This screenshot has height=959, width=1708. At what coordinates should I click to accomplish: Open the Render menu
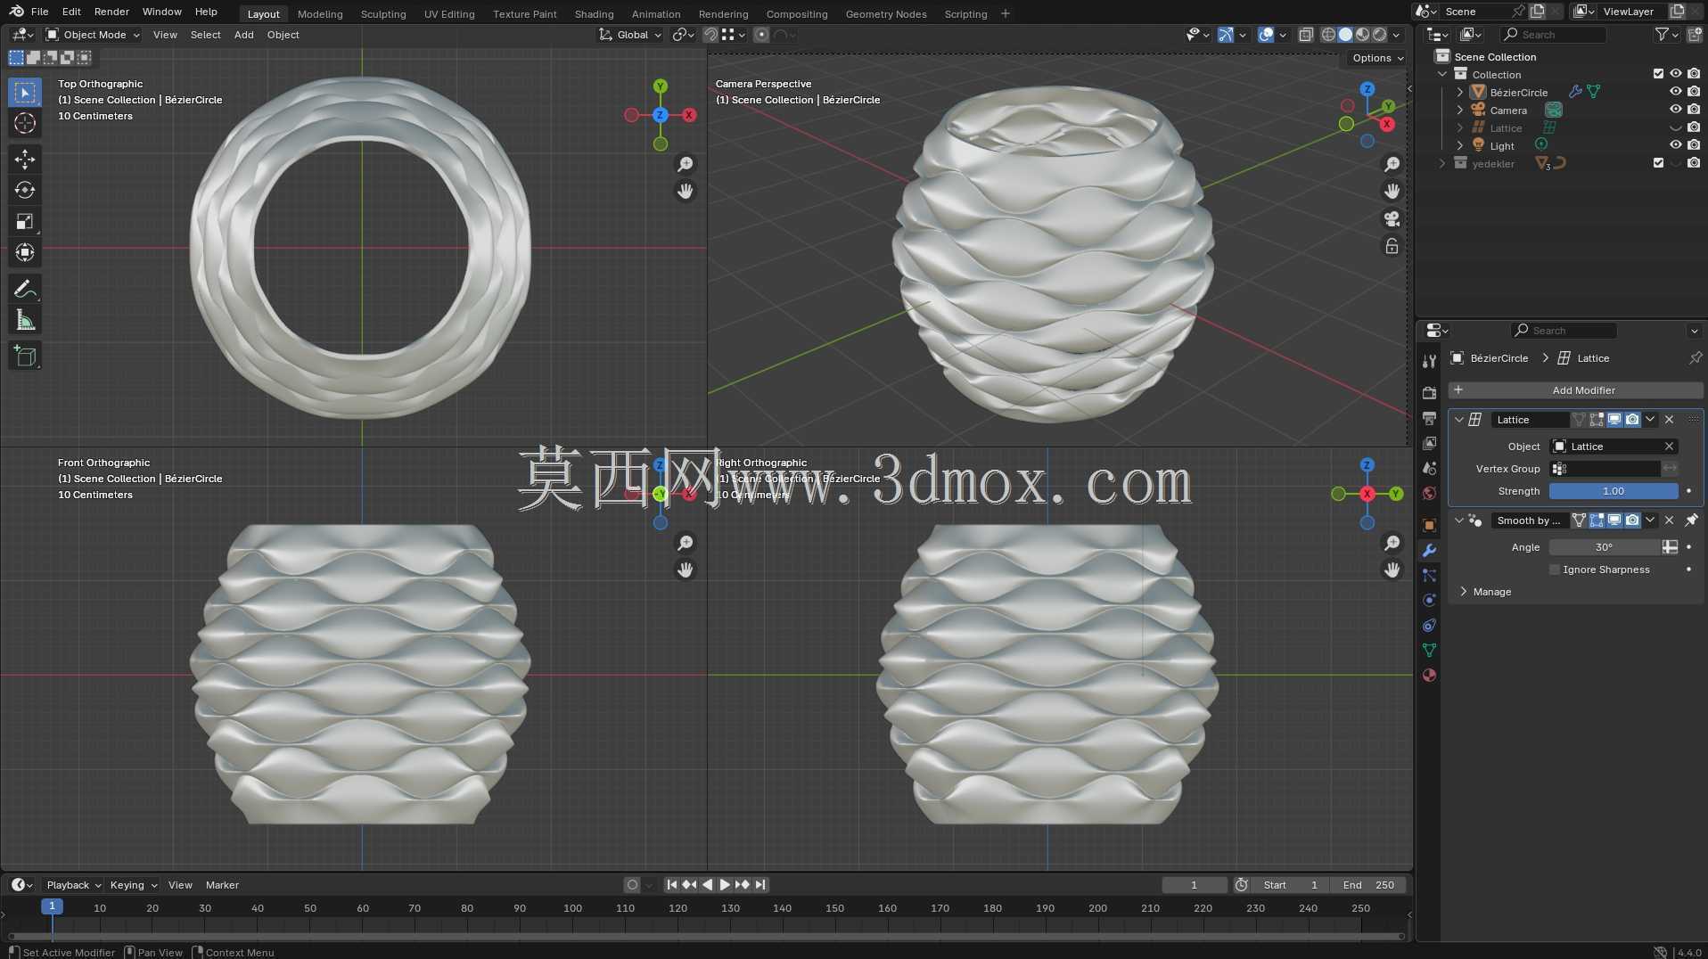(111, 12)
